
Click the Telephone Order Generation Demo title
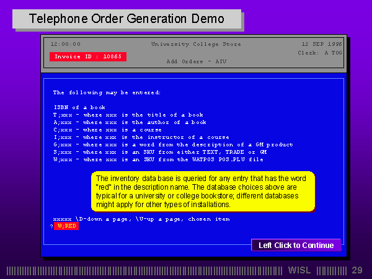coord(127,19)
